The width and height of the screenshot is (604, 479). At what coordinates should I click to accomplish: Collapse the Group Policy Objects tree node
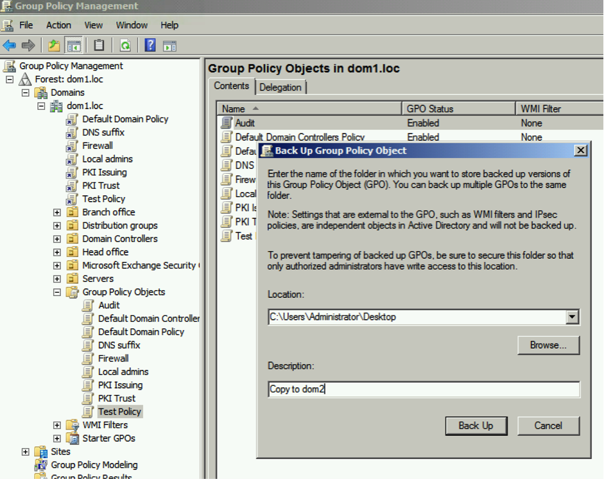click(x=57, y=292)
